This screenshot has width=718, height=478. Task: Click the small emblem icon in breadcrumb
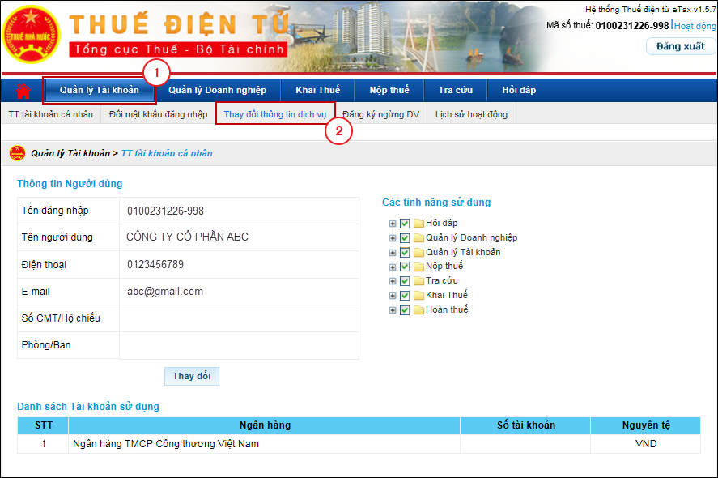(16, 152)
